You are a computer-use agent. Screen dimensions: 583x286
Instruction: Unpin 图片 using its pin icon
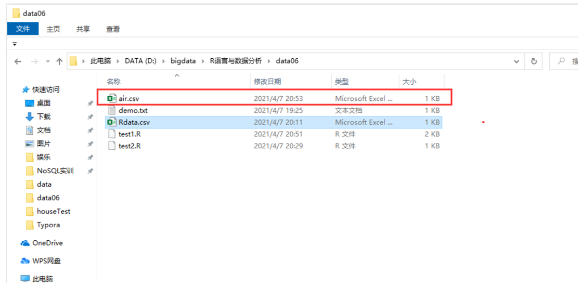pyautogui.click(x=90, y=144)
